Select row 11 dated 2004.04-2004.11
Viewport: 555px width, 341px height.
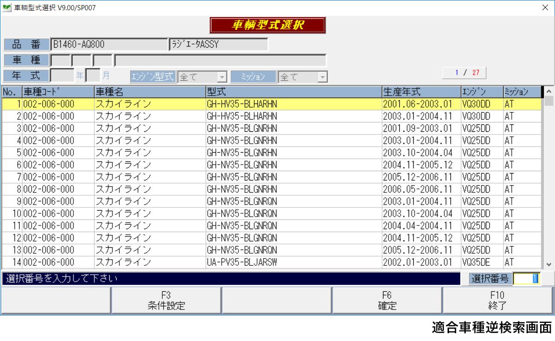tap(271, 226)
